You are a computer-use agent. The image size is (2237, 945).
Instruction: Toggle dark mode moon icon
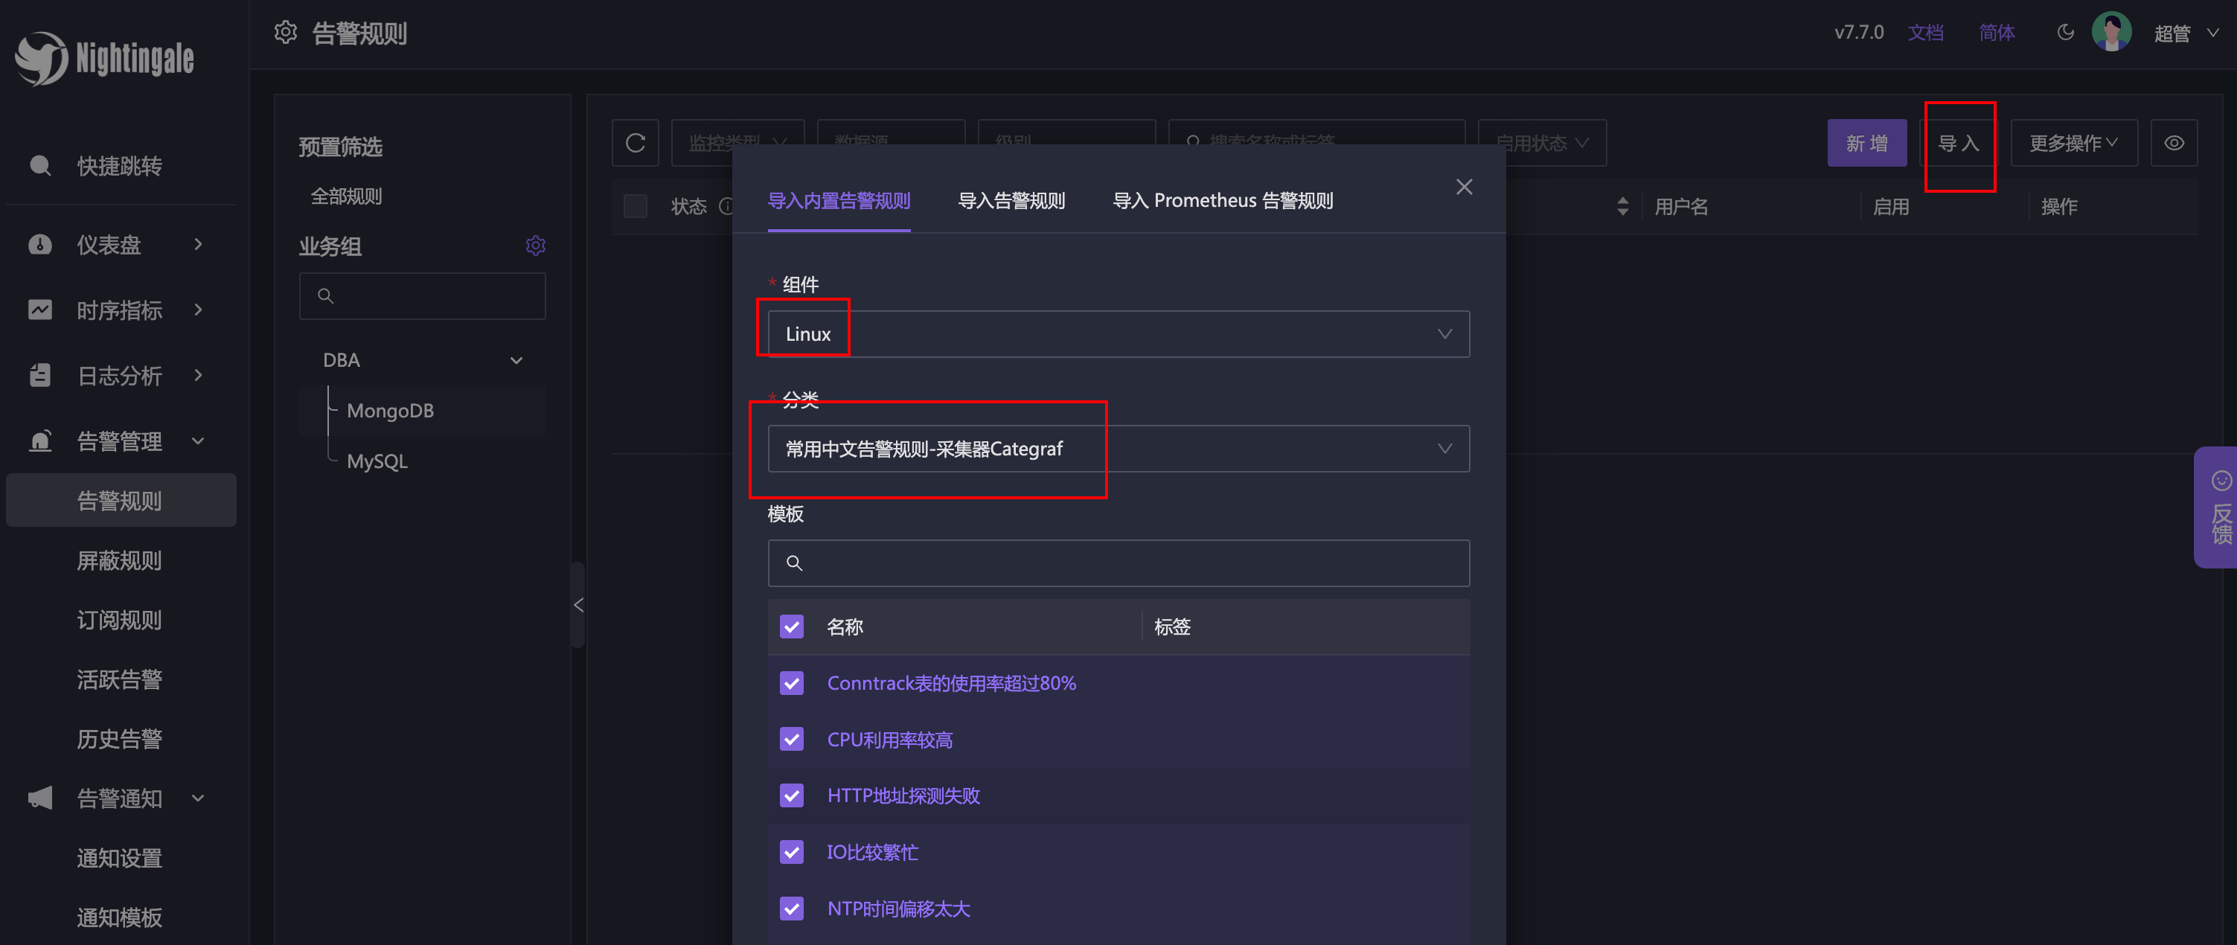(x=2066, y=32)
